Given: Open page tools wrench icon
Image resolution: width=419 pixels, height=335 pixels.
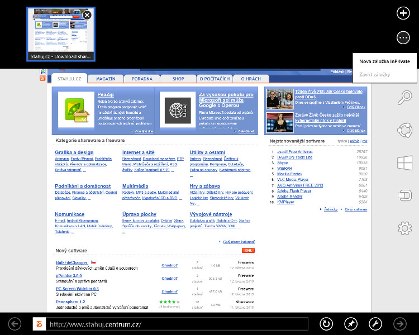Looking at the screenshot, I should [375, 324].
